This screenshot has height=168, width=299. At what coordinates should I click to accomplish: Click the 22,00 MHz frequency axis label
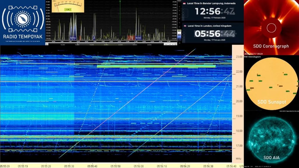(x=239, y=72)
